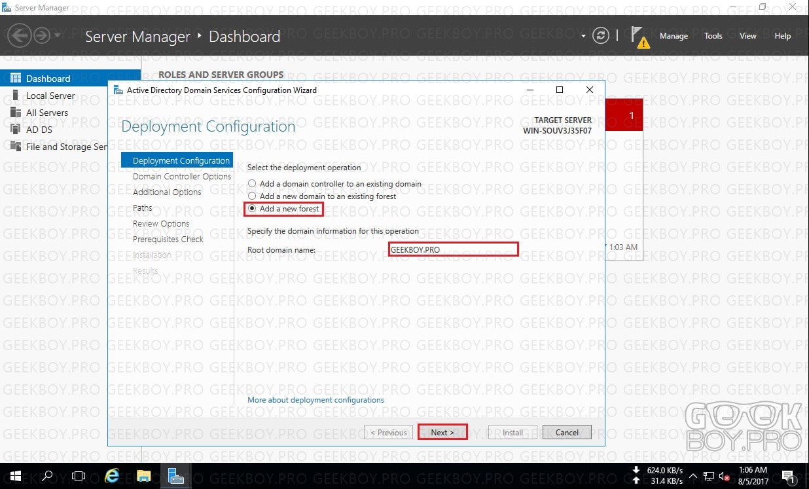Click the Server Manager forward arrow
Image resolution: width=809 pixels, height=489 pixels.
point(41,35)
